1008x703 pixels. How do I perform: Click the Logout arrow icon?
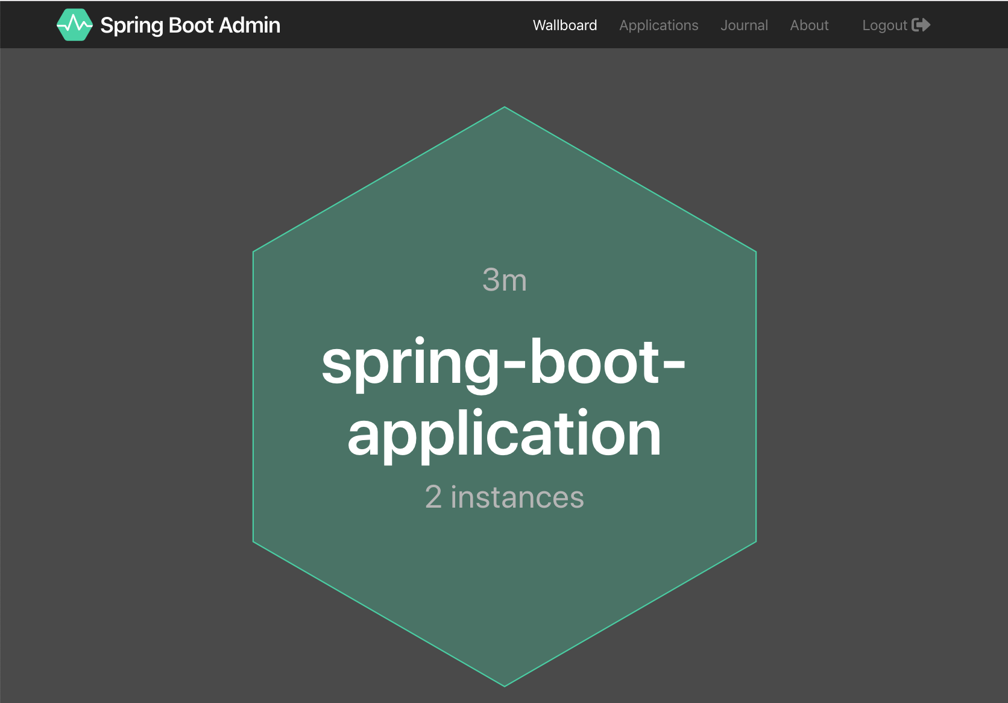click(921, 25)
